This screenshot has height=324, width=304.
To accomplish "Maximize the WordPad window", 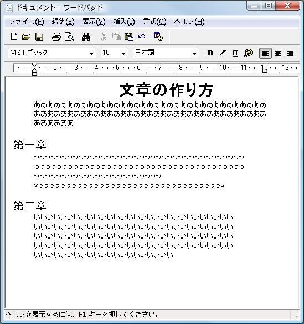I will (269, 6).
